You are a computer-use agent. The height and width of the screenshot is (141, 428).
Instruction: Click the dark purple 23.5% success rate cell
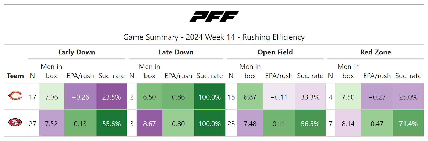[112, 97]
